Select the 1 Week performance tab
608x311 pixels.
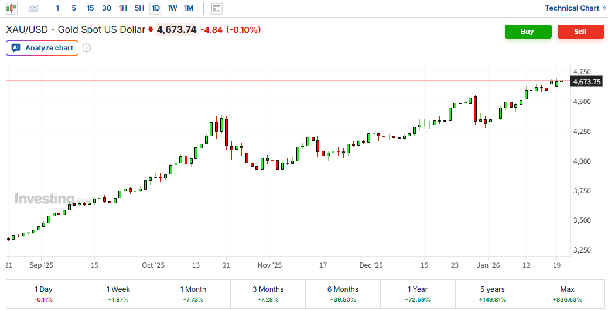[118, 294]
